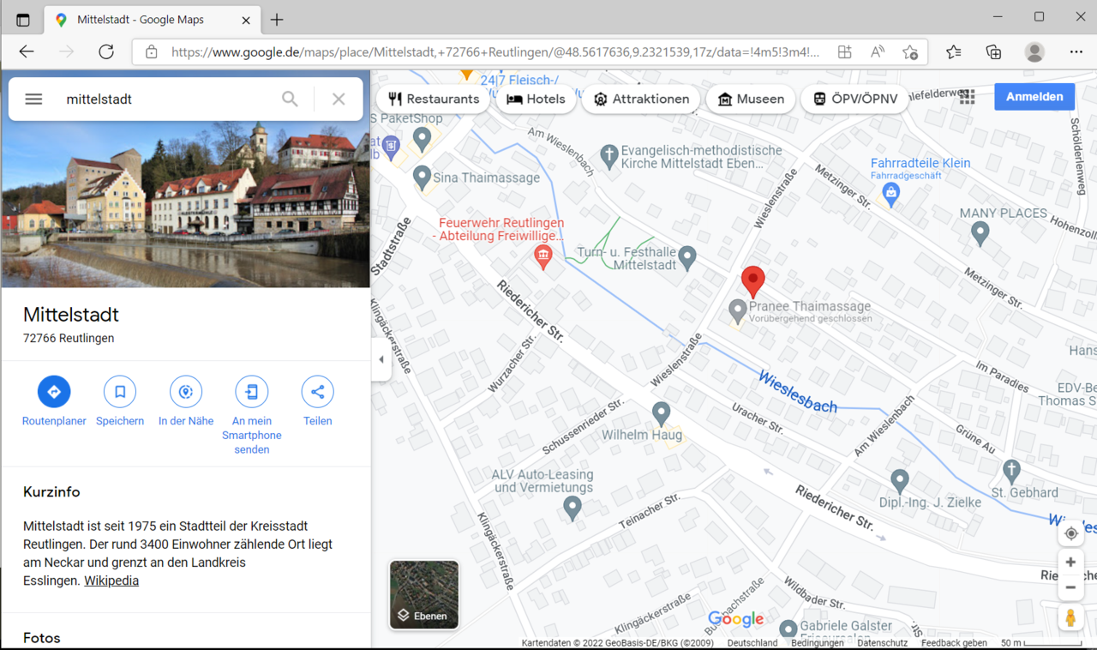
Task: Click the 50 m map scale
Action: pyautogui.click(x=1042, y=643)
